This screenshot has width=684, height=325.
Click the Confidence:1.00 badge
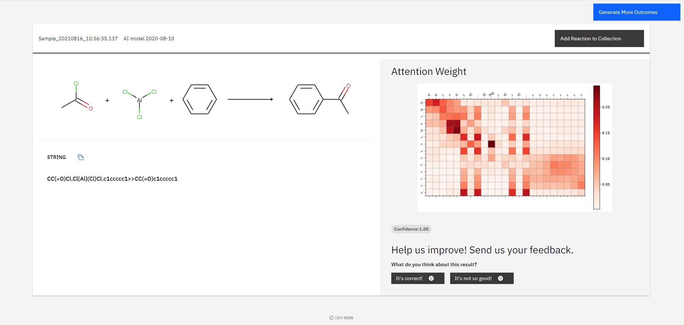pos(411,229)
